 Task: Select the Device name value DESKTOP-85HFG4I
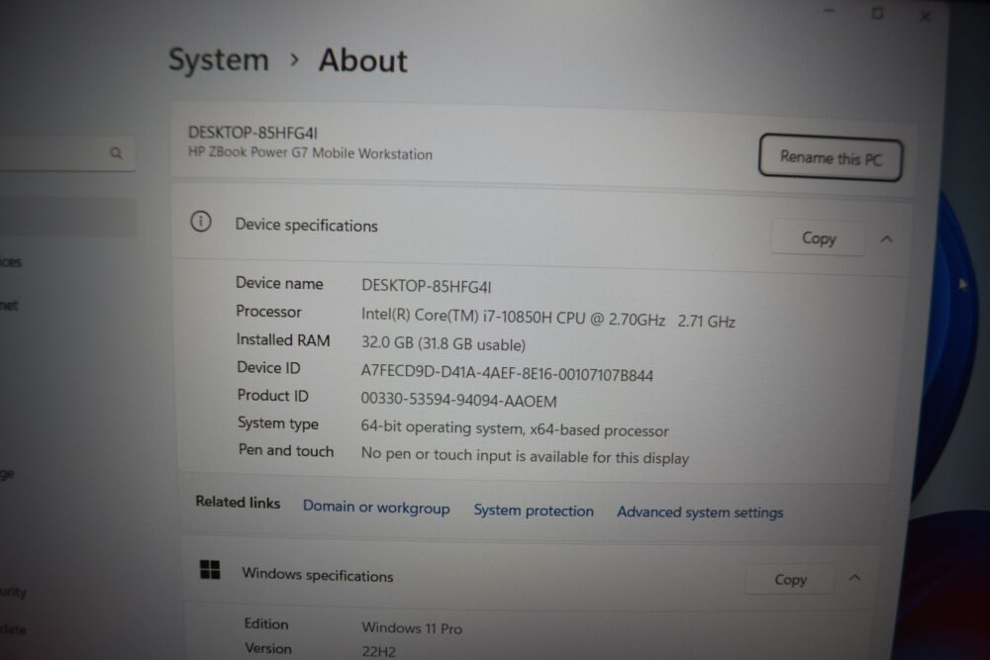coord(426,287)
